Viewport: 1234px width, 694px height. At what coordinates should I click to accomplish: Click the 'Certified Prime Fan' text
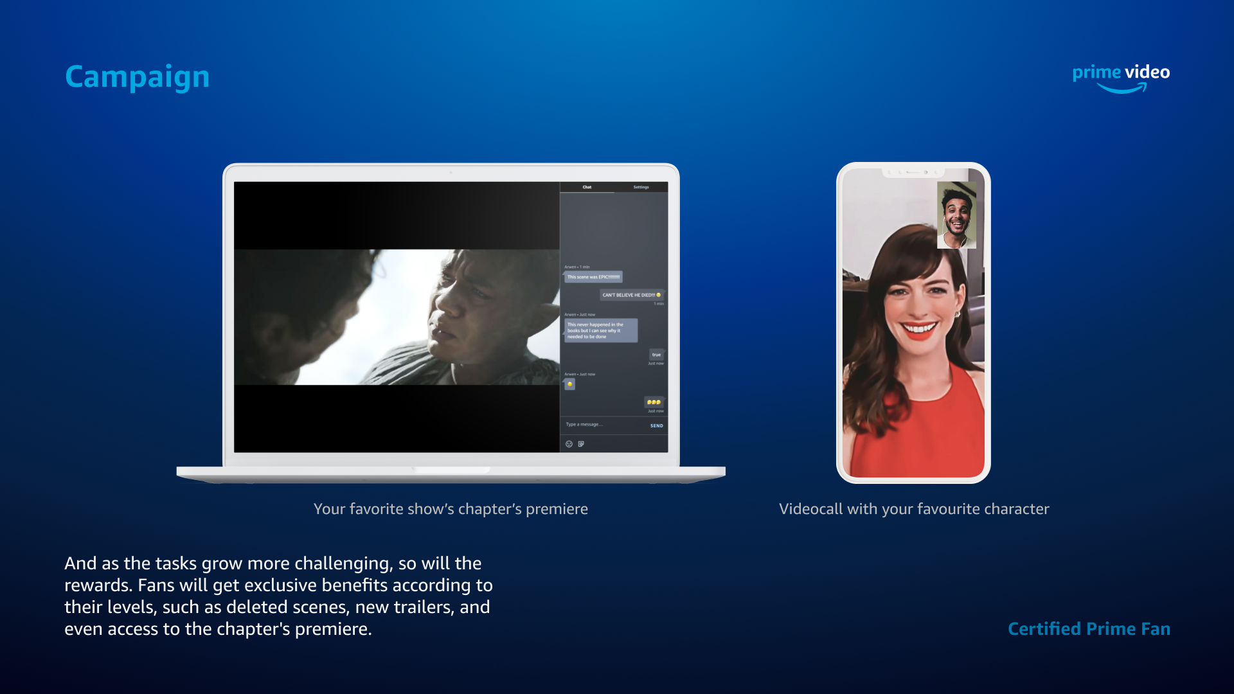click(1089, 628)
